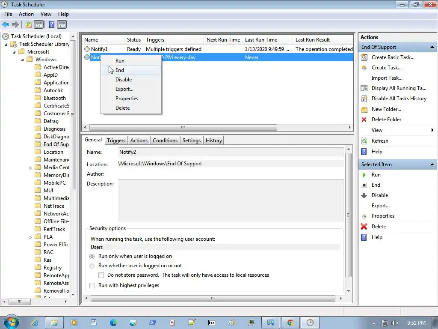Image resolution: width=438 pixels, height=329 pixels.
Task: Click the Notify1 task clock icon
Action: click(87, 49)
